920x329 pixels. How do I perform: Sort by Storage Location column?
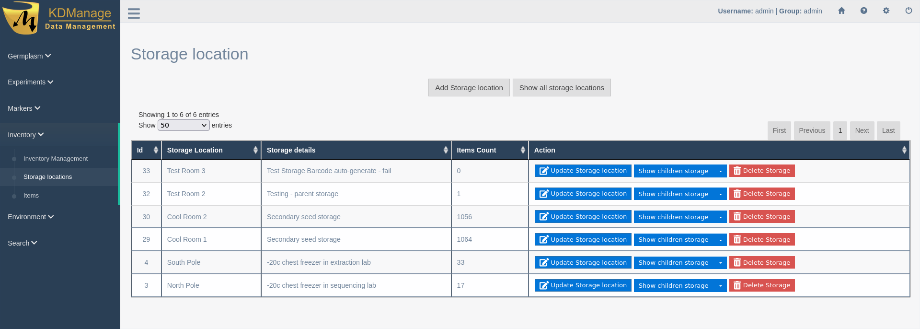pyautogui.click(x=211, y=150)
